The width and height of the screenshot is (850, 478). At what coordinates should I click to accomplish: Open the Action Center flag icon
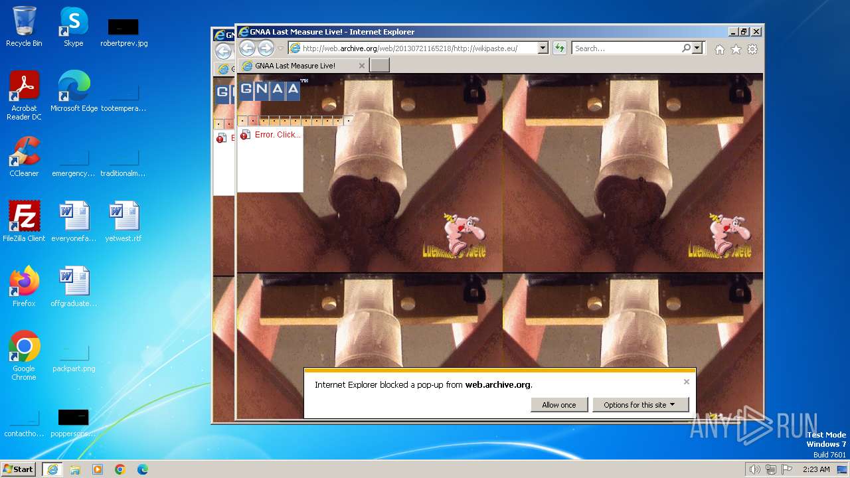coord(787,469)
